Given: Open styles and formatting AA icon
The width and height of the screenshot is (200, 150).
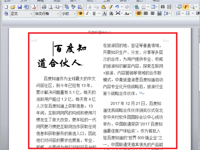Looking at the screenshot, I should pyautogui.click(x=6, y=13).
